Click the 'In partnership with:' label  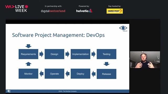click(53, 6)
